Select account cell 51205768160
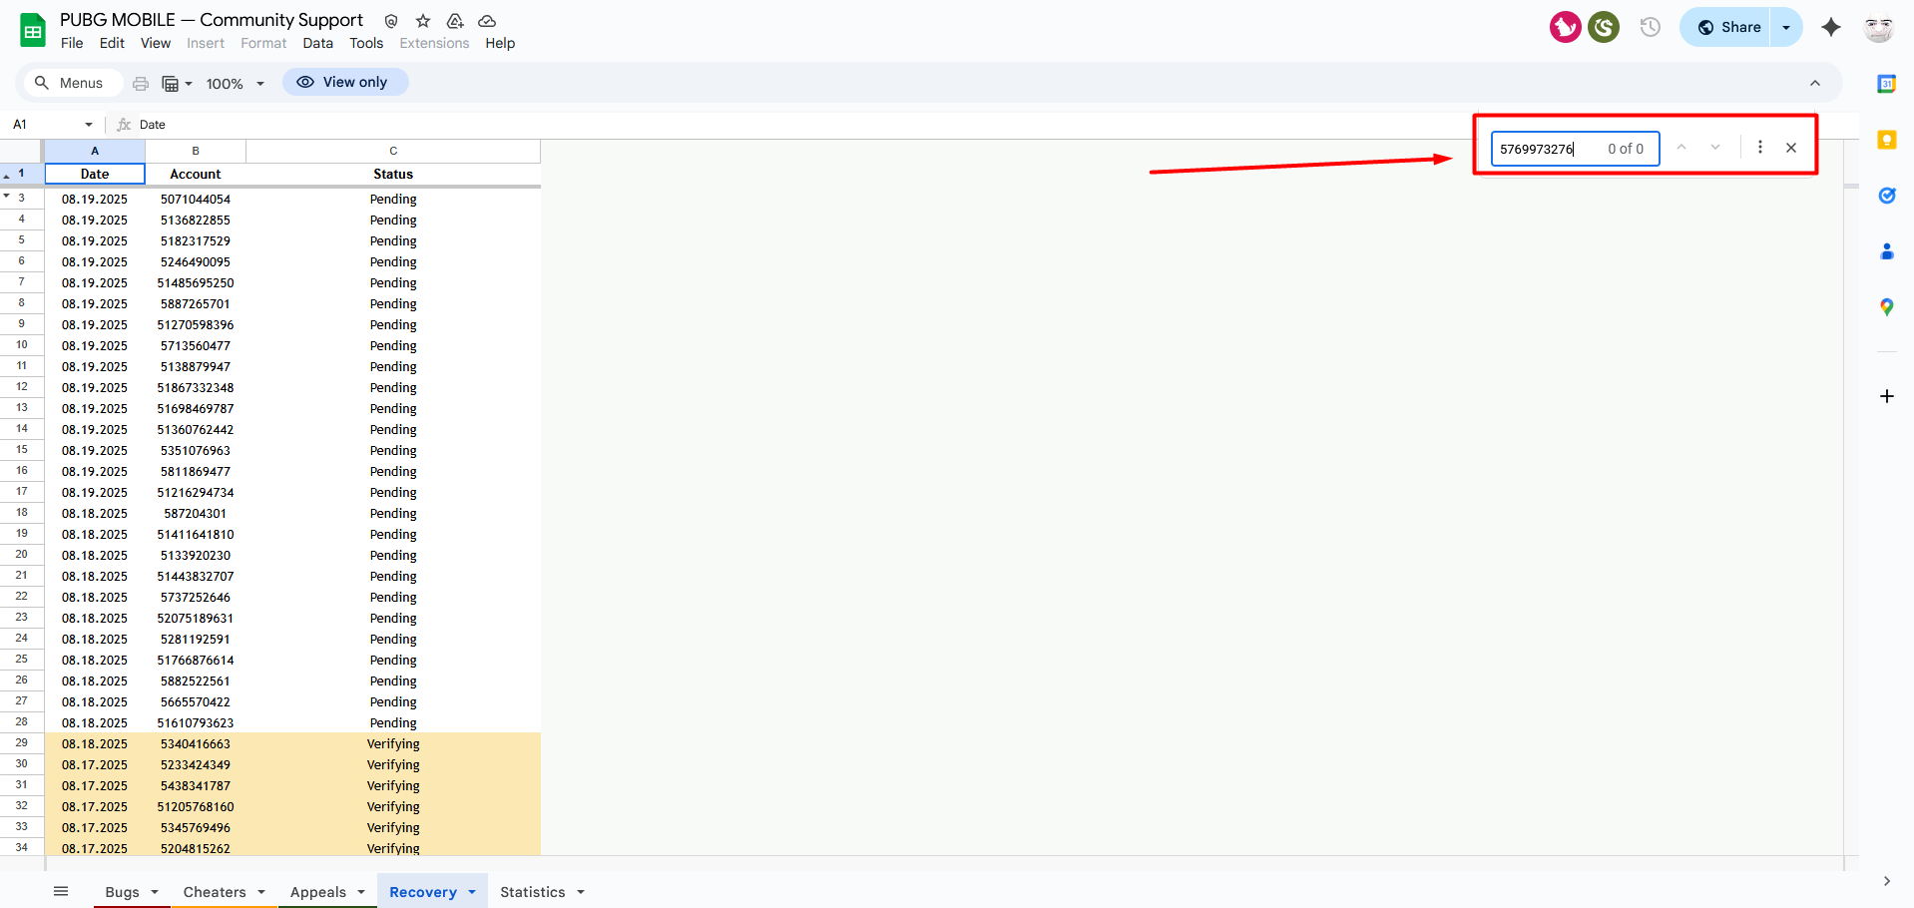 coord(196,806)
